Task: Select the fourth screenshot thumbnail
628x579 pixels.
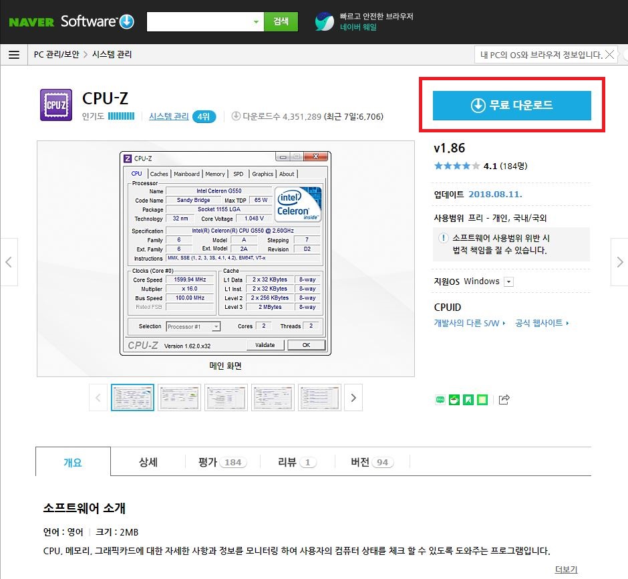Action: coord(273,398)
